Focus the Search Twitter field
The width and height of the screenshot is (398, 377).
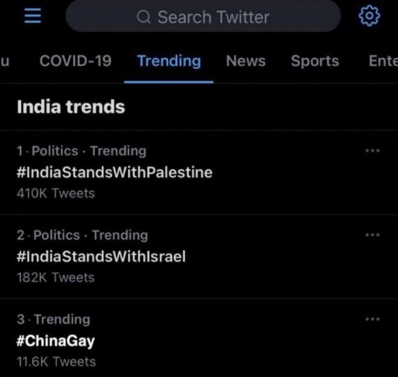tap(213, 17)
